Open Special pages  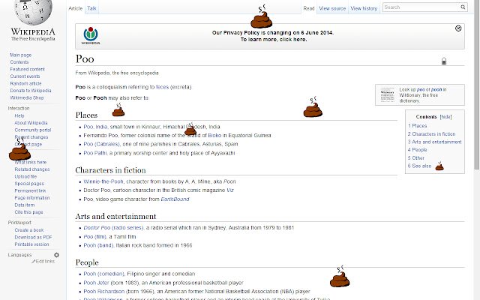29,184
